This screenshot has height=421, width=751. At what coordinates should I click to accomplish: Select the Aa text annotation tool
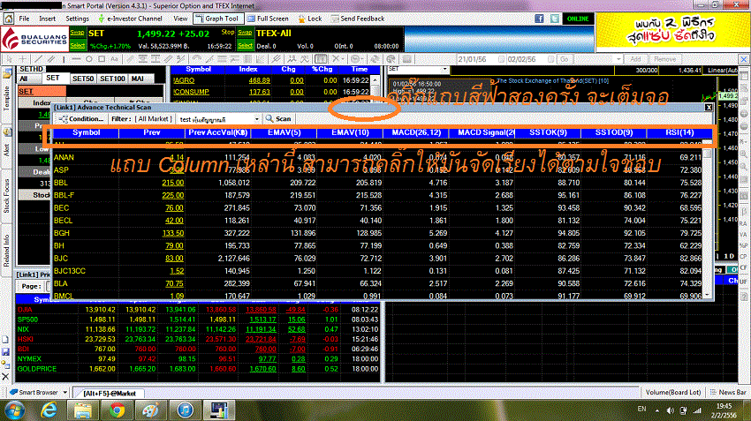pos(114,59)
